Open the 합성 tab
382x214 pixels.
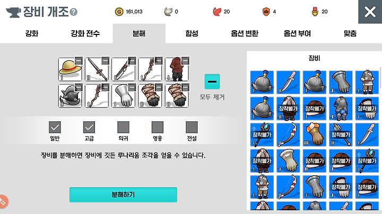pyautogui.click(x=192, y=33)
